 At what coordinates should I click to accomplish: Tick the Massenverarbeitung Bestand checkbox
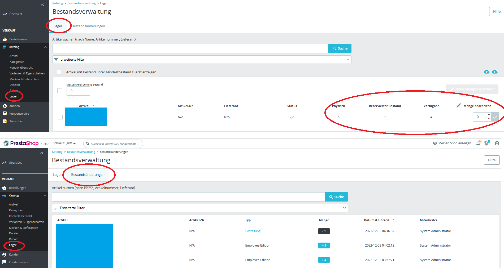[60, 91]
